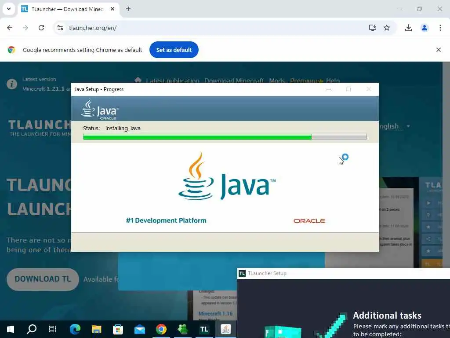Close the TLauncher browser tab

112,9
